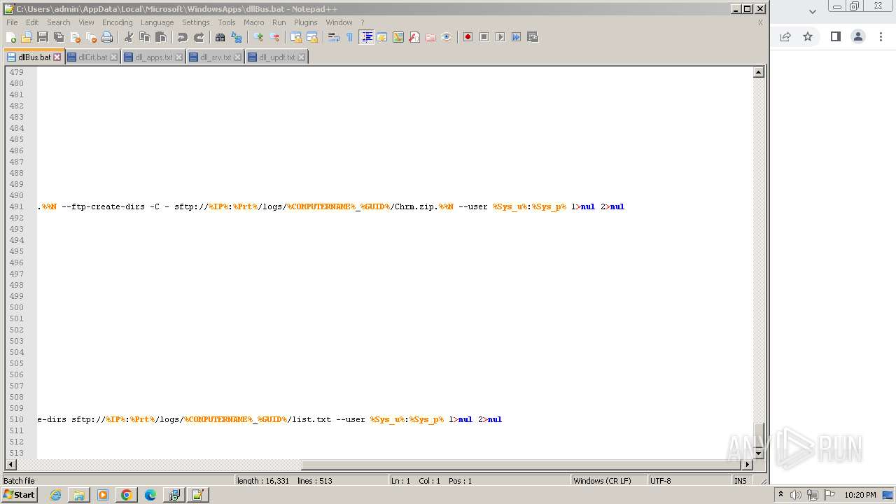This screenshot has width=896, height=504.
Task: Click the Chrome bookmark star icon
Action: click(x=808, y=36)
